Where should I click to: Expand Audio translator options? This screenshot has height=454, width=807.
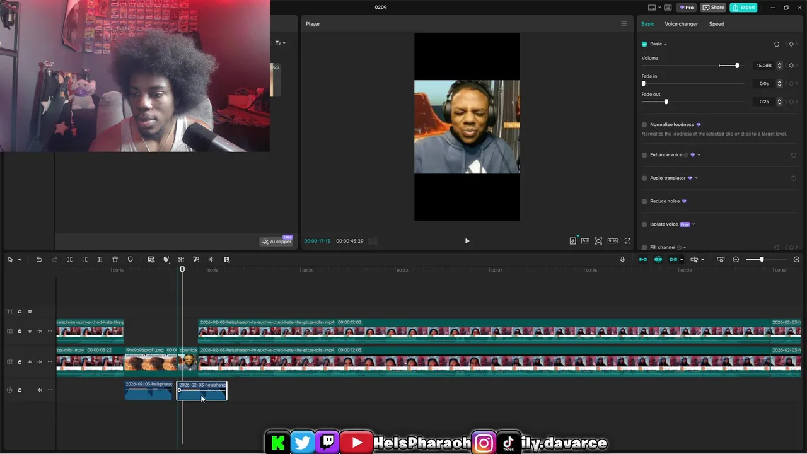[x=696, y=178]
